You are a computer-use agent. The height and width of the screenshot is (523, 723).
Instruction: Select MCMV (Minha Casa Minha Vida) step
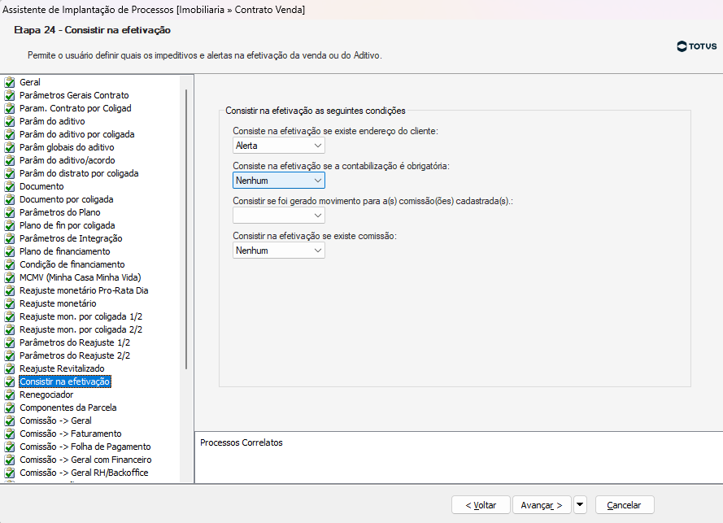click(81, 277)
